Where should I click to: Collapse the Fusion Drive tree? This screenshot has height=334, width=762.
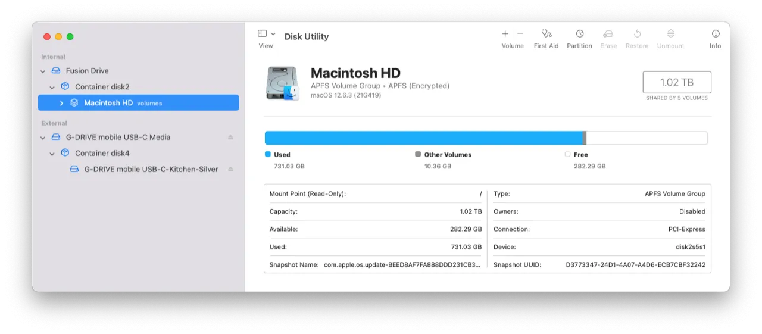[x=43, y=71]
